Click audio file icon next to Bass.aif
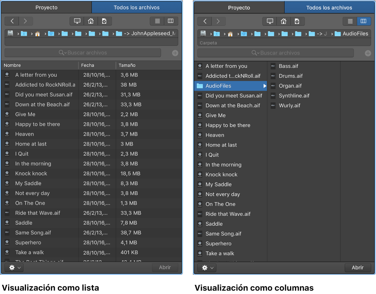Viewport: 376px width, 294px height. (273, 66)
